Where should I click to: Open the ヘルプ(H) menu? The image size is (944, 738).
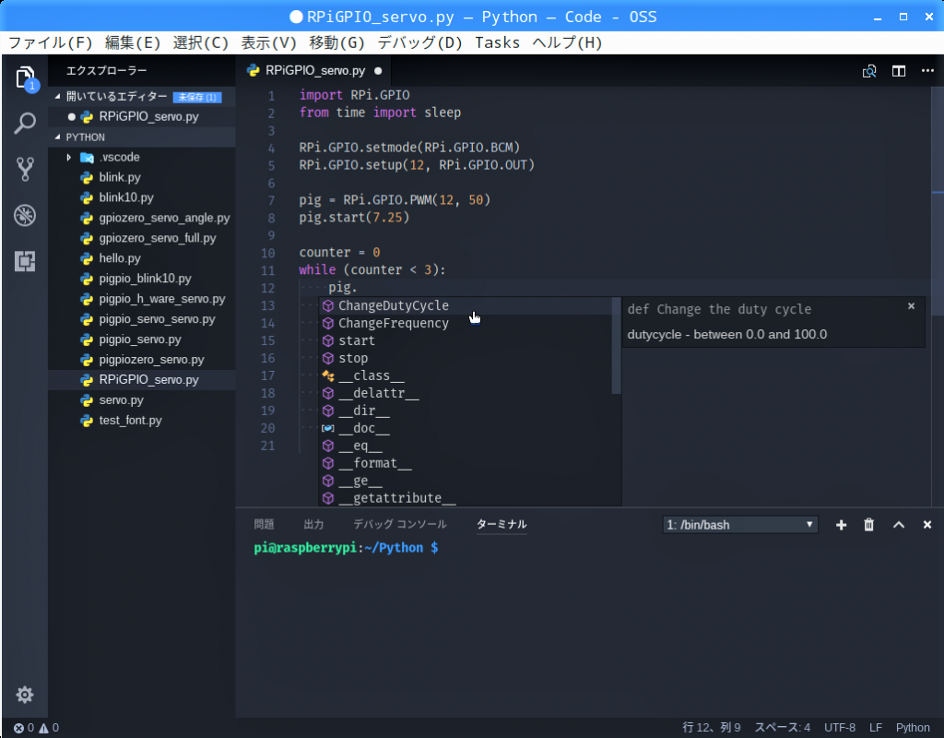tap(567, 42)
